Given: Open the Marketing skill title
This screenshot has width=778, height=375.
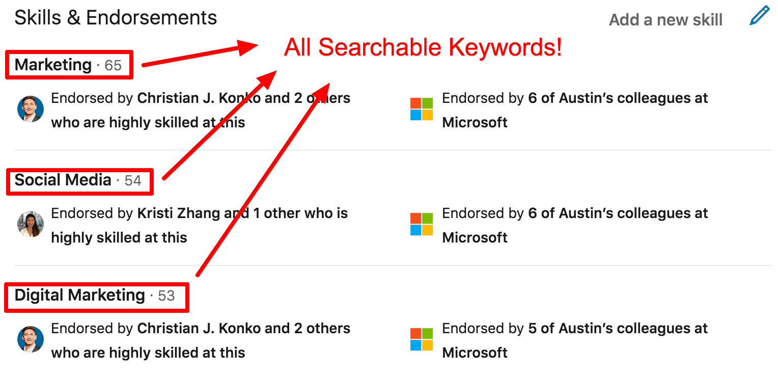Looking at the screenshot, I should (53, 65).
